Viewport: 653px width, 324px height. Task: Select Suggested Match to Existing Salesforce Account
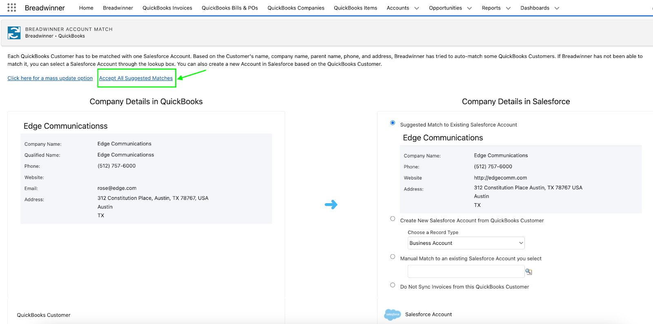(393, 123)
